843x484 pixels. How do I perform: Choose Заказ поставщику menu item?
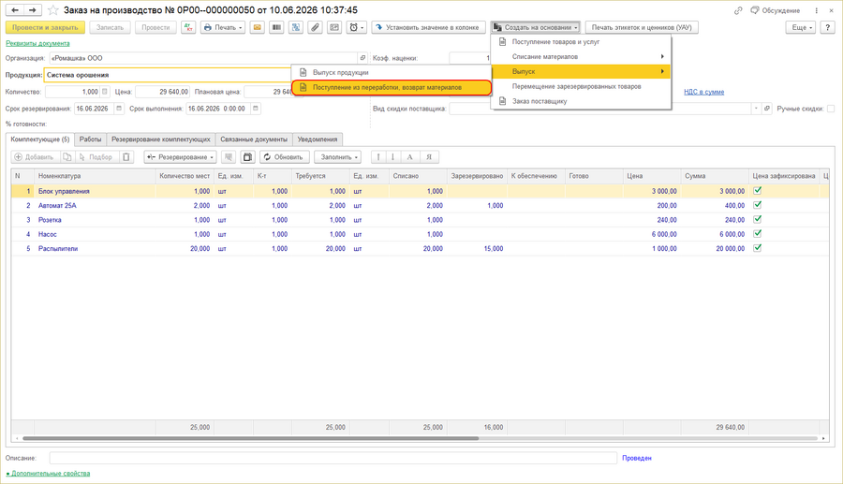coord(581,101)
